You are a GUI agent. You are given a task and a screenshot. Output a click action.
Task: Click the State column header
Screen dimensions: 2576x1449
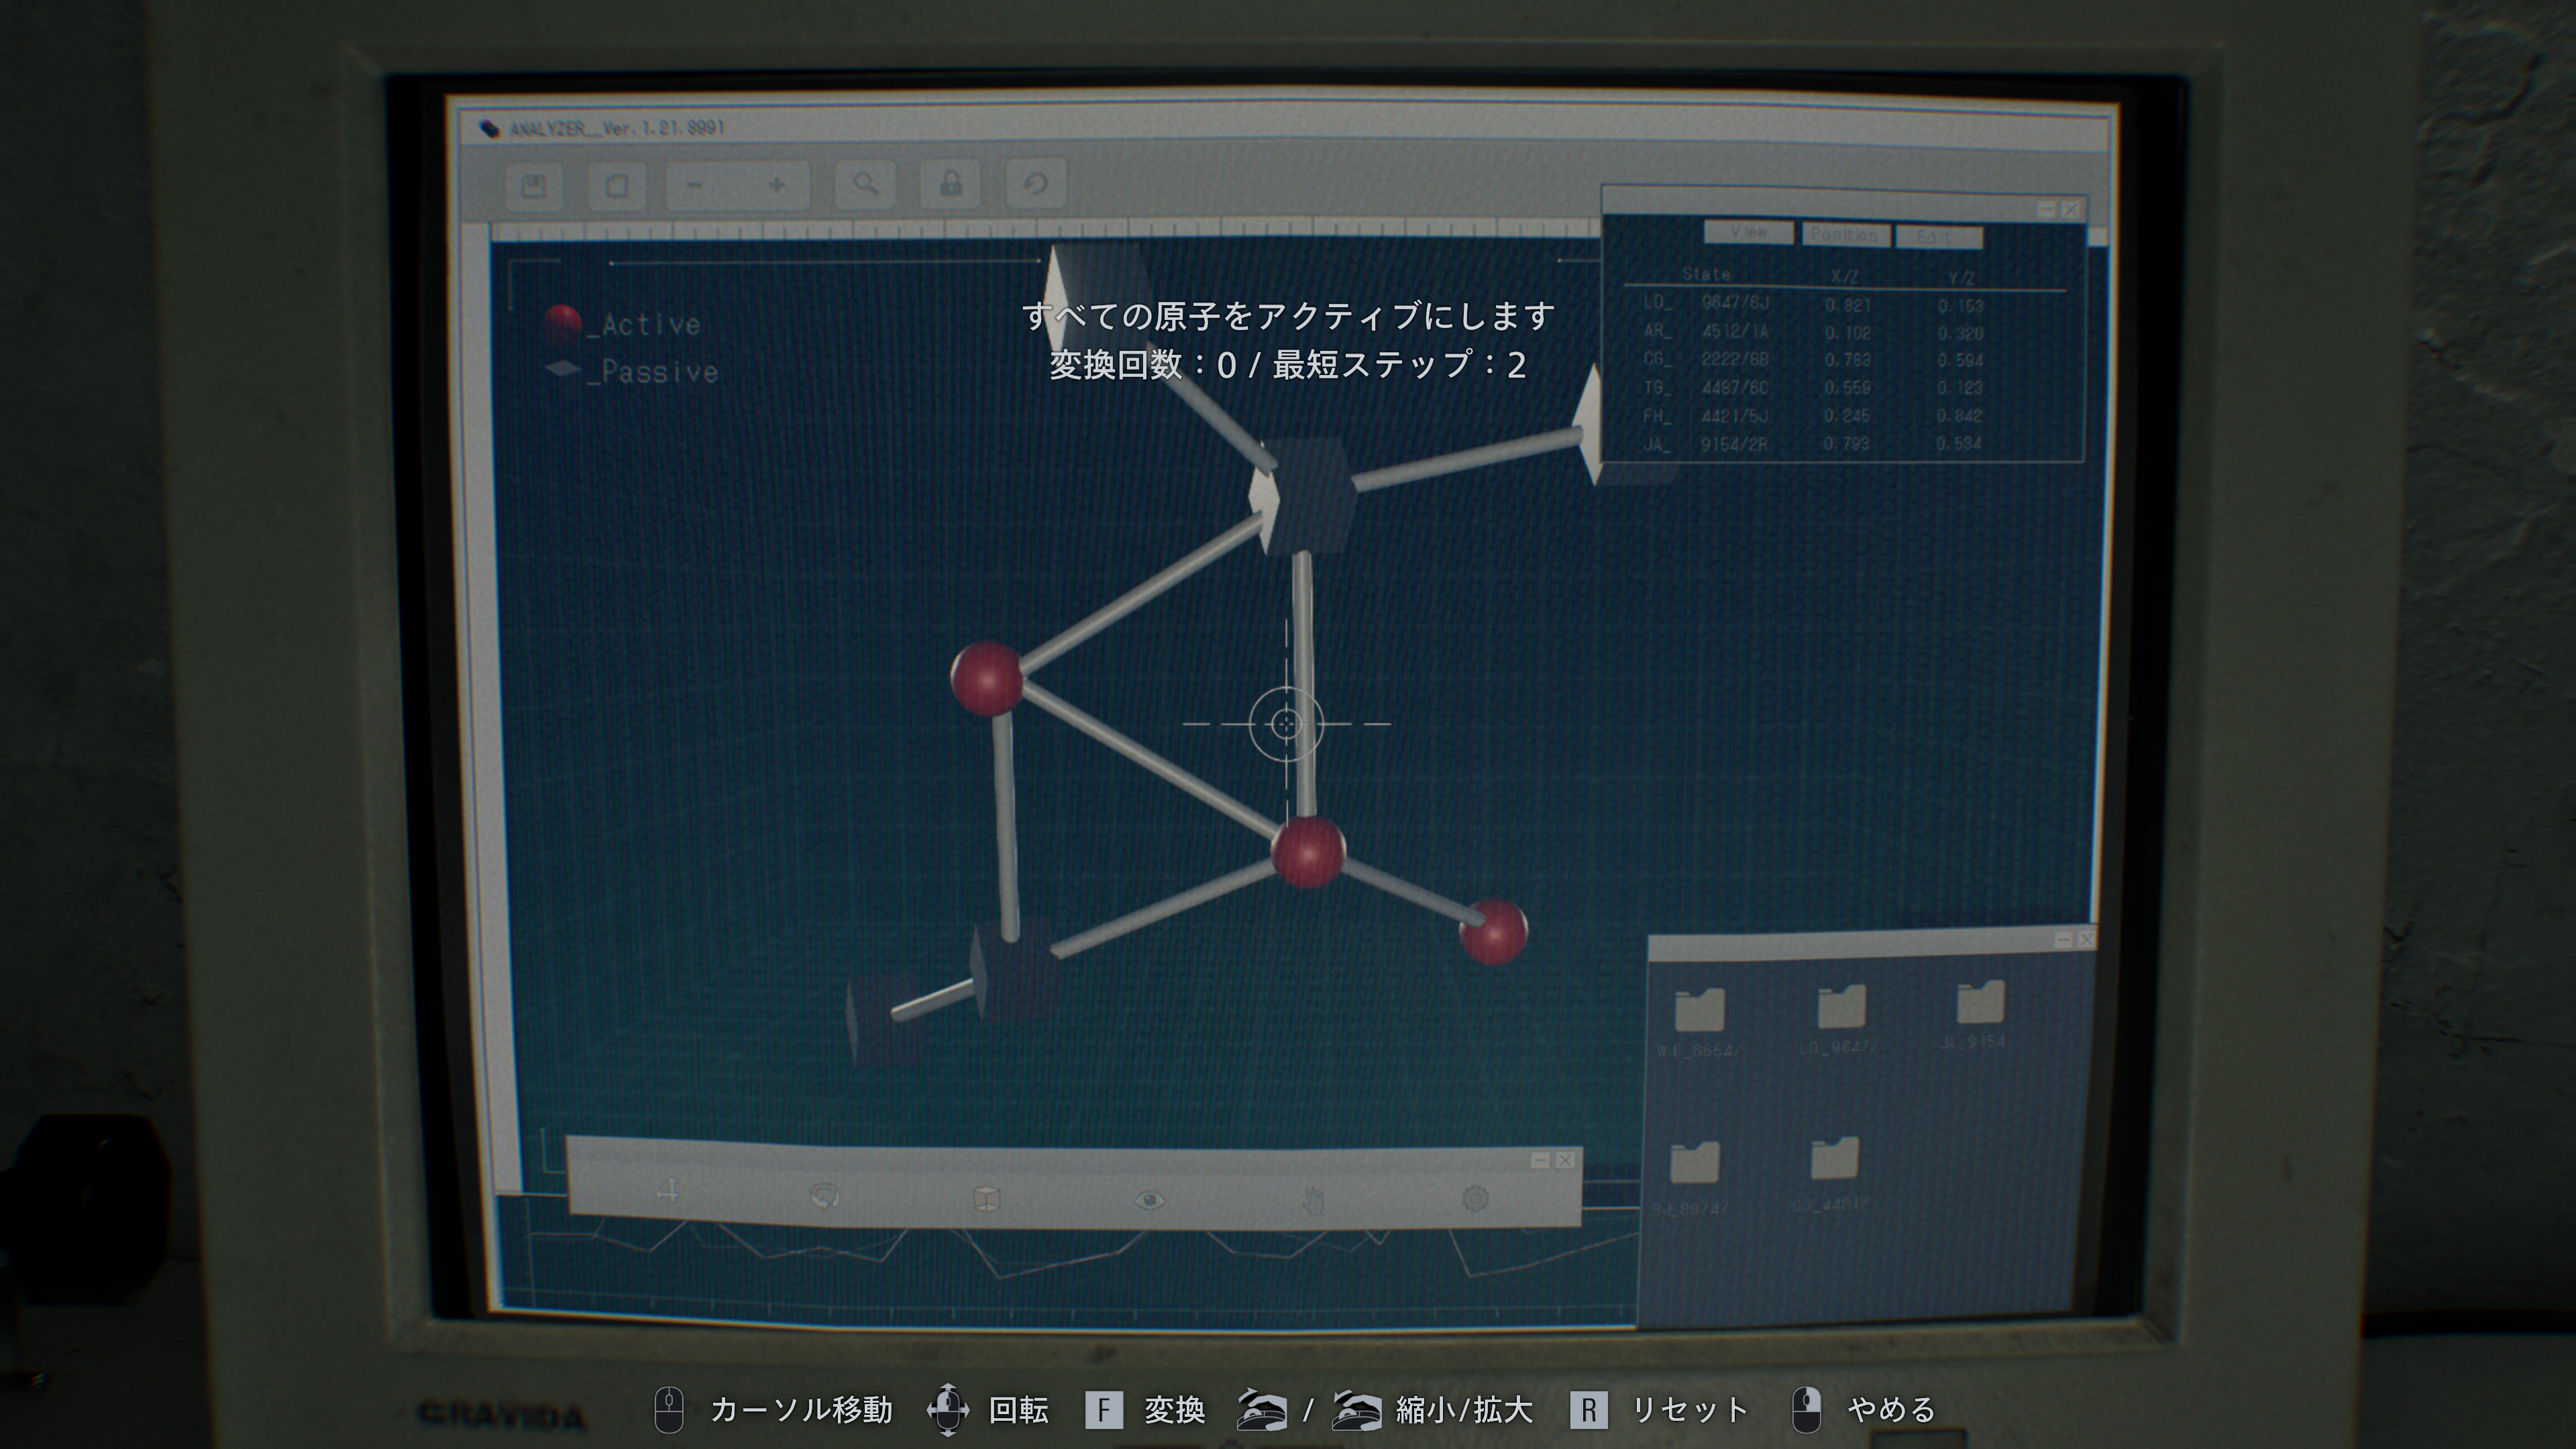(x=1706, y=273)
